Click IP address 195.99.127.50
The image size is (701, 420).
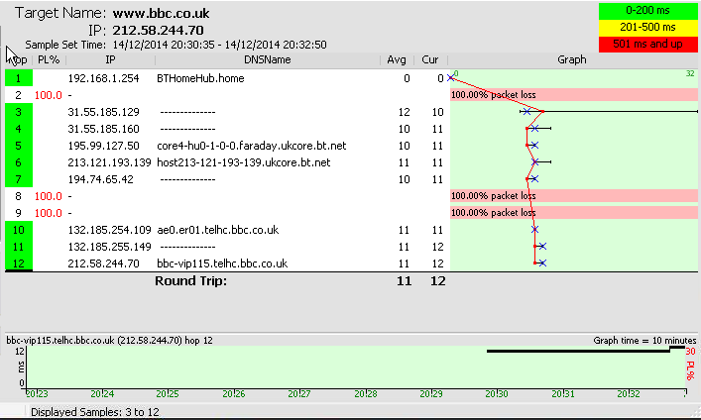pyautogui.click(x=103, y=146)
